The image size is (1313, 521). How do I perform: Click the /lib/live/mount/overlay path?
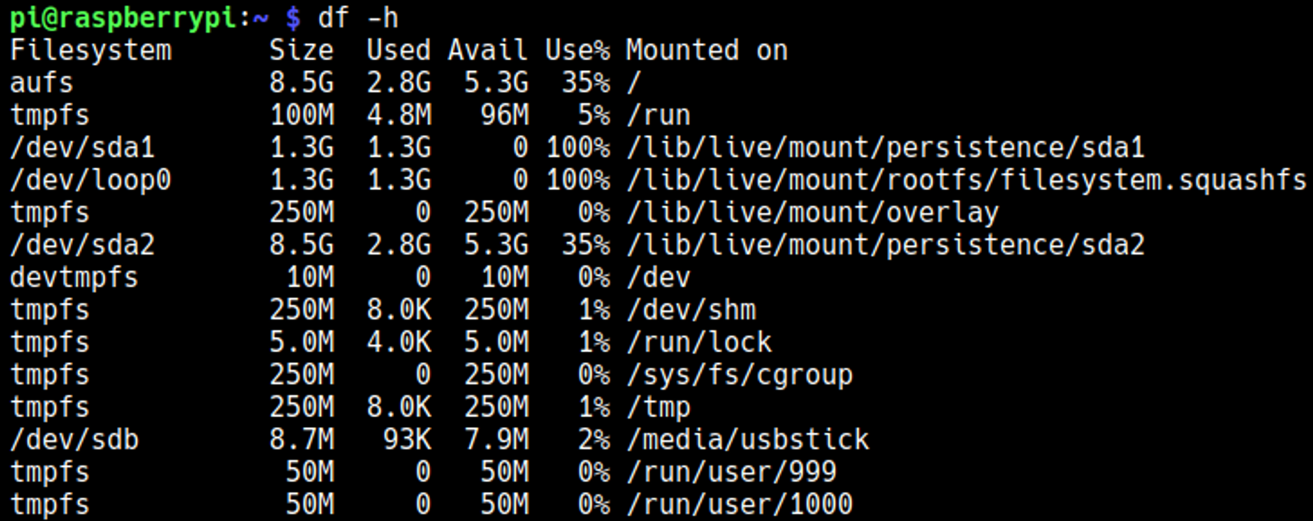[x=812, y=213]
